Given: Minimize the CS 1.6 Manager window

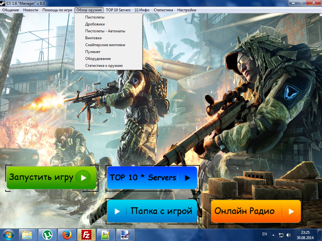Looking at the screenshot, I should click(x=293, y=3).
